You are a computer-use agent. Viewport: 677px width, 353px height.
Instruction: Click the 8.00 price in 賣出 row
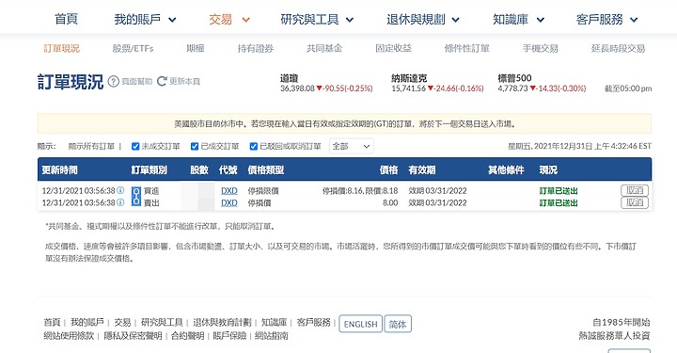click(390, 202)
